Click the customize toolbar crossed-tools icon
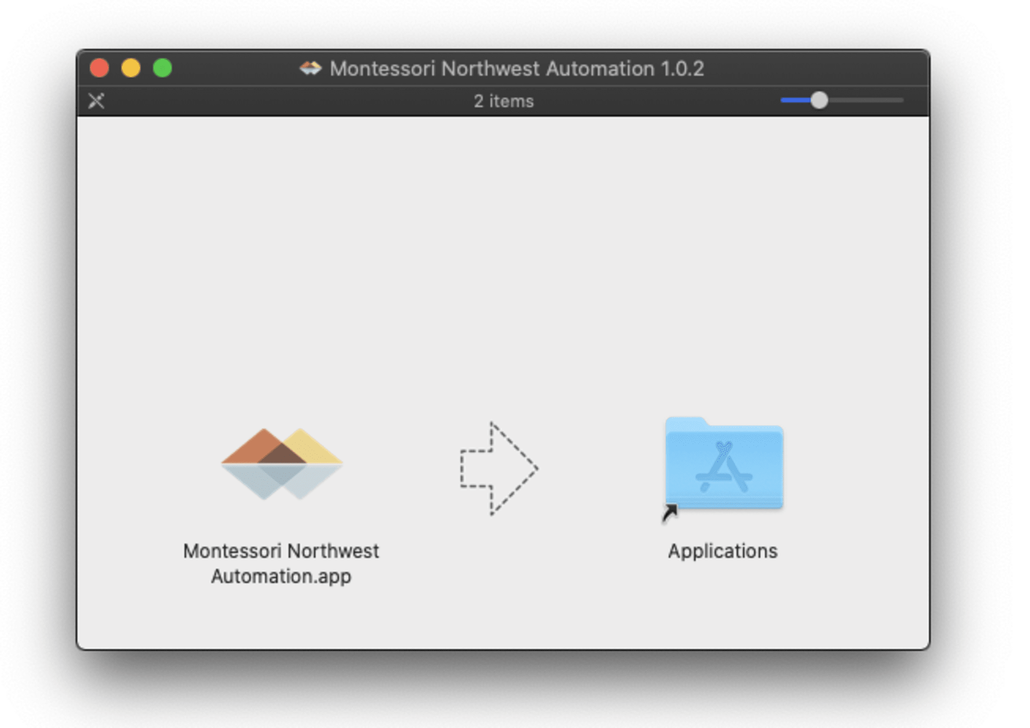The image size is (1030, 728). tap(96, 101)
